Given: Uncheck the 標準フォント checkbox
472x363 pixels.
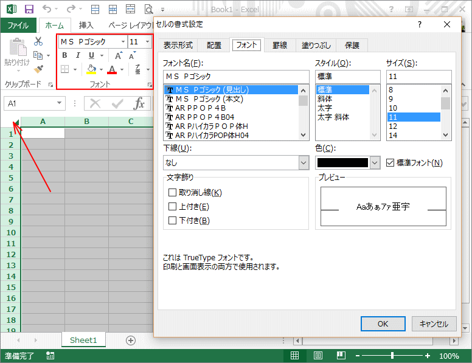Looking at the screenshot, I should pos(390,162).
